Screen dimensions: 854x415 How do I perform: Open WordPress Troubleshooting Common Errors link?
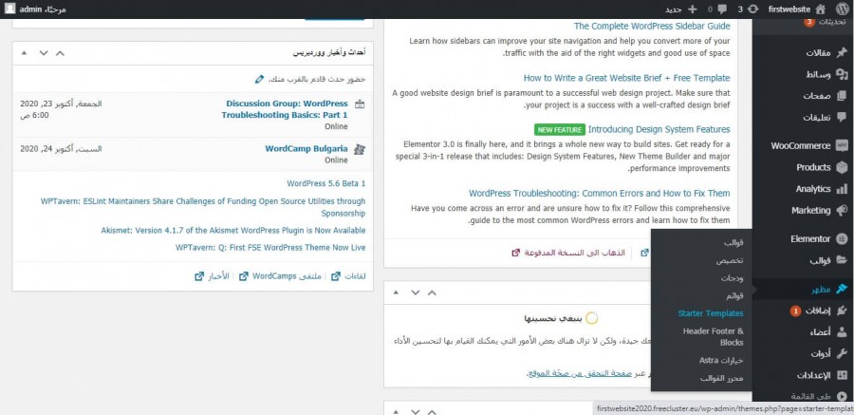[600, 193]
